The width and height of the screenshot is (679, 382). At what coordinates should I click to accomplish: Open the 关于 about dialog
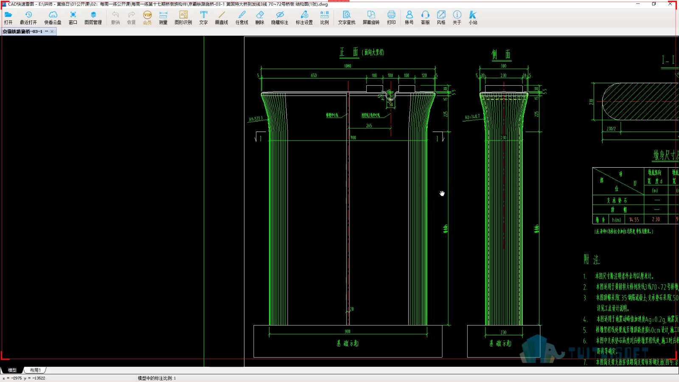point(457,17)
